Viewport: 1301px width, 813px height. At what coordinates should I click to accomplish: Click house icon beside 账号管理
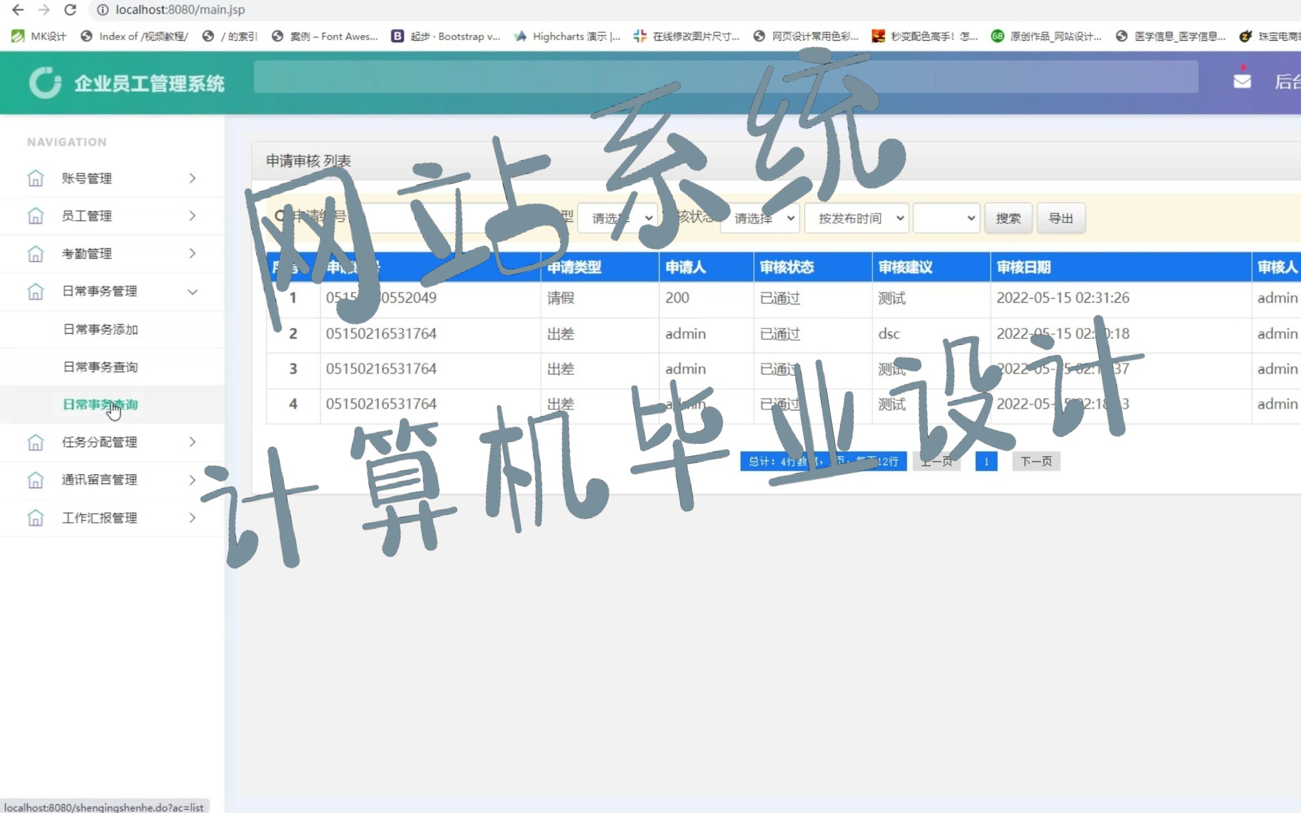(35, 178)
